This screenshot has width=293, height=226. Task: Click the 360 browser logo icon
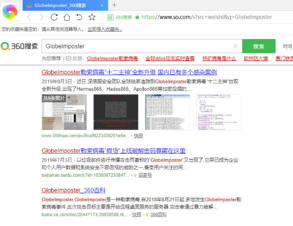tap(10, 12)
